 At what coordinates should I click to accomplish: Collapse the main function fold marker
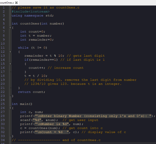[10, 108]
